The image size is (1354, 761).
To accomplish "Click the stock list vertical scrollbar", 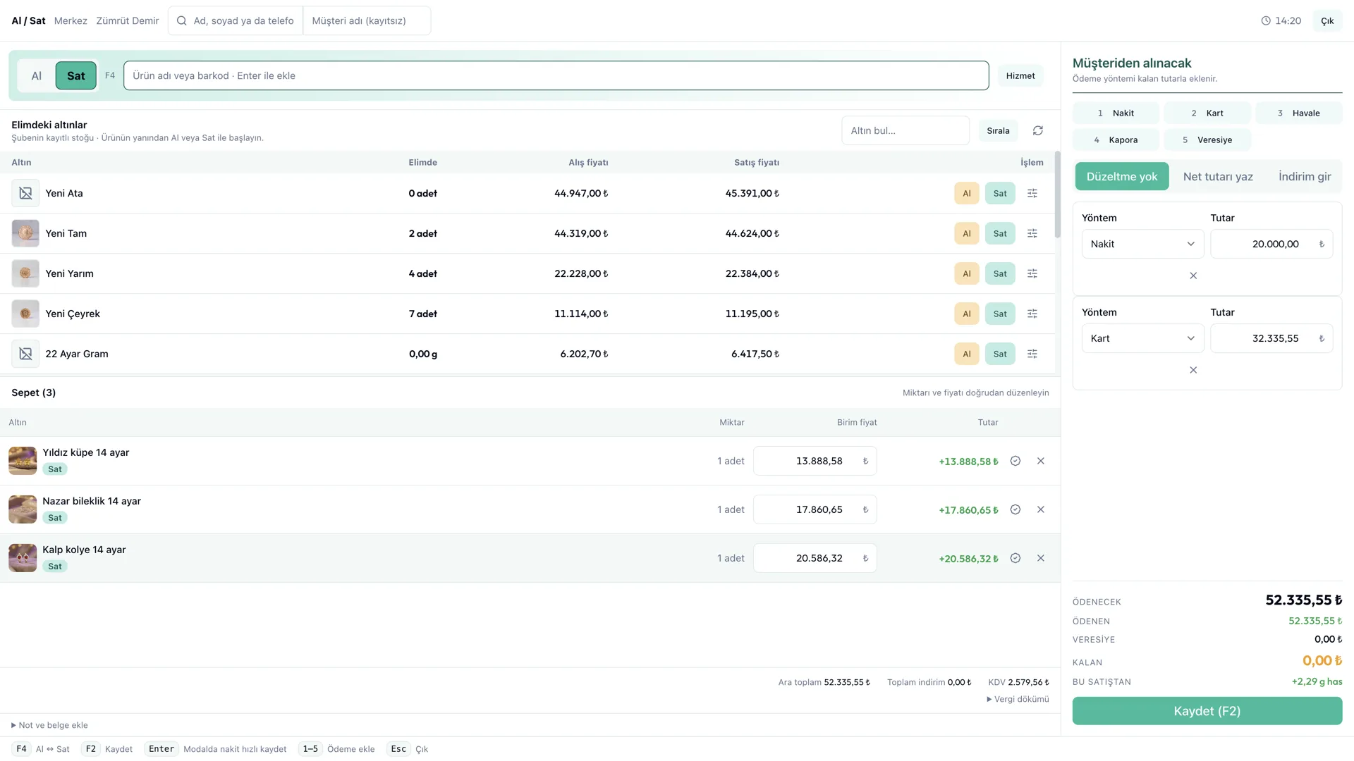I will pyautogui.click(x=1057, y=195).
